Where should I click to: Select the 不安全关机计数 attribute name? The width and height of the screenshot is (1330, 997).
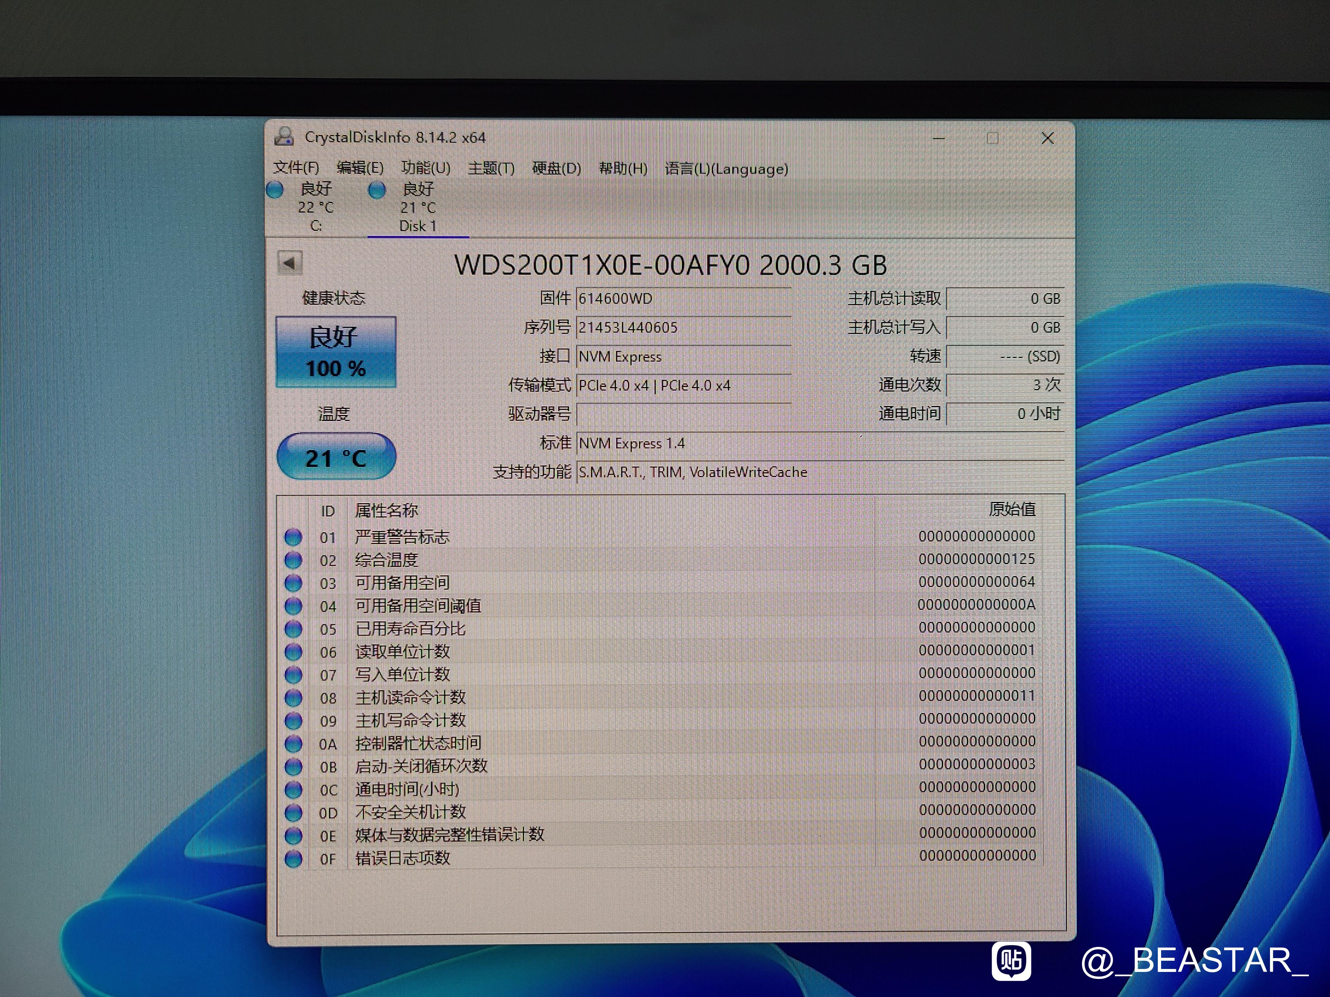coord(411,812)
